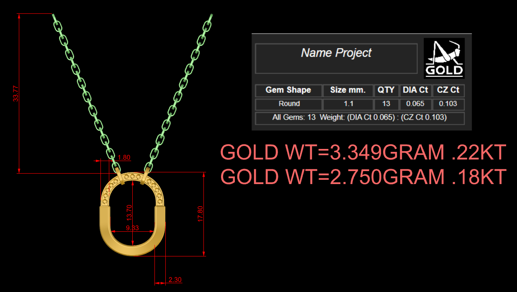Select the 22KT gold weight text
This screenshot has width=517, height=292.
363,153
